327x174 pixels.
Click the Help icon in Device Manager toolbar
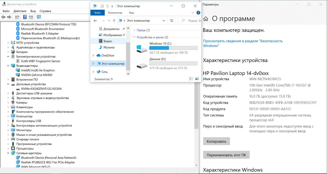click(x=25, y=17)
